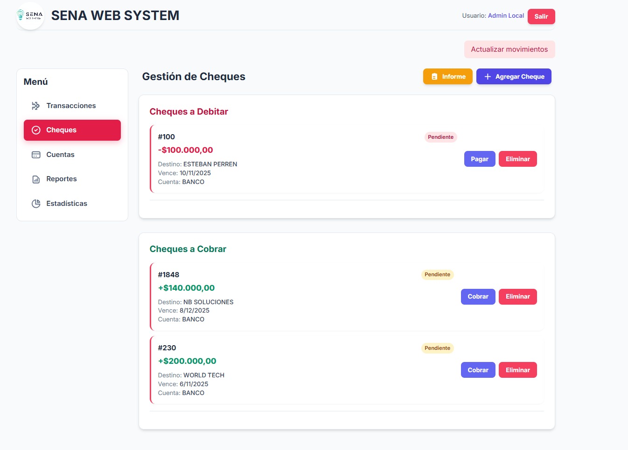Switch to the Reportes section
Image resolution: width=628 pixels, height=450 pixels.
coord(61,179)
